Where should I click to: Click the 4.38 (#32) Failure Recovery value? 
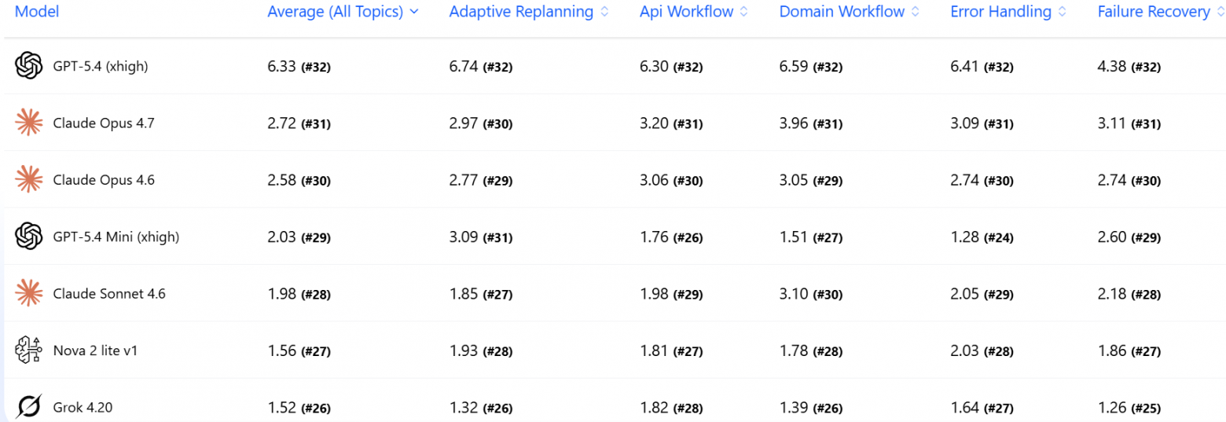pyautogui.click(x=1129, y=67)
